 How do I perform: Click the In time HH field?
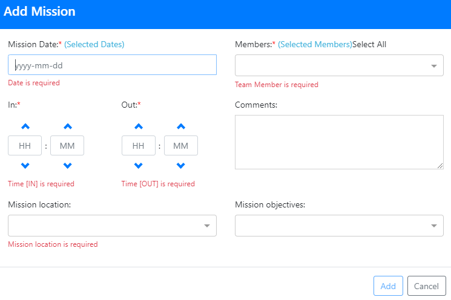(x=25, y=146)
